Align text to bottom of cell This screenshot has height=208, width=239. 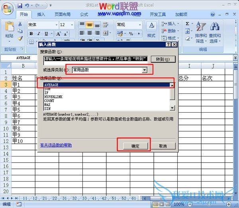[97, 25]
